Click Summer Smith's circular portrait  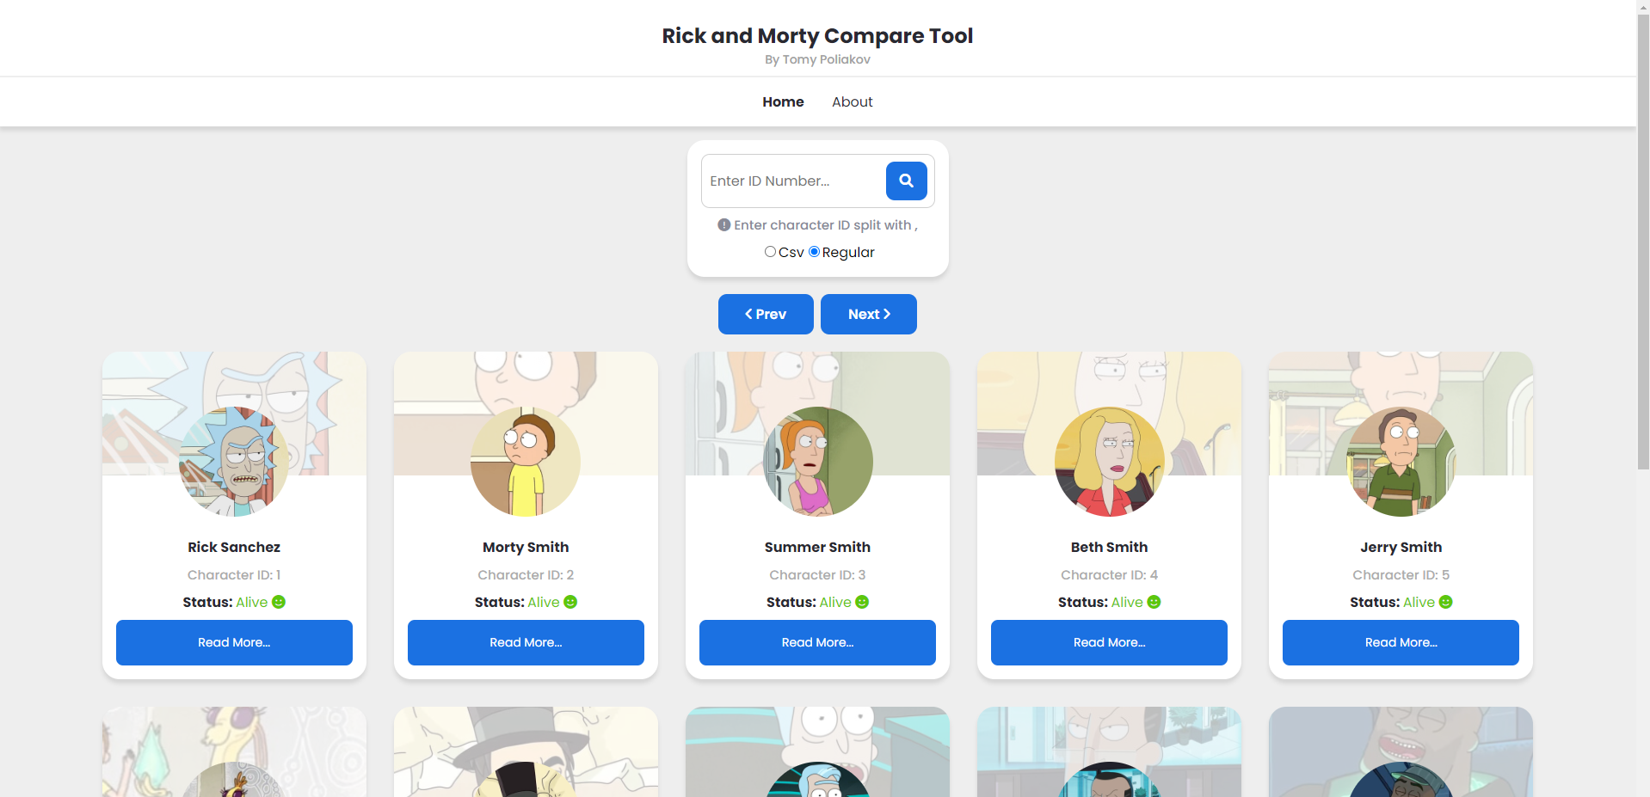(817, 462)
